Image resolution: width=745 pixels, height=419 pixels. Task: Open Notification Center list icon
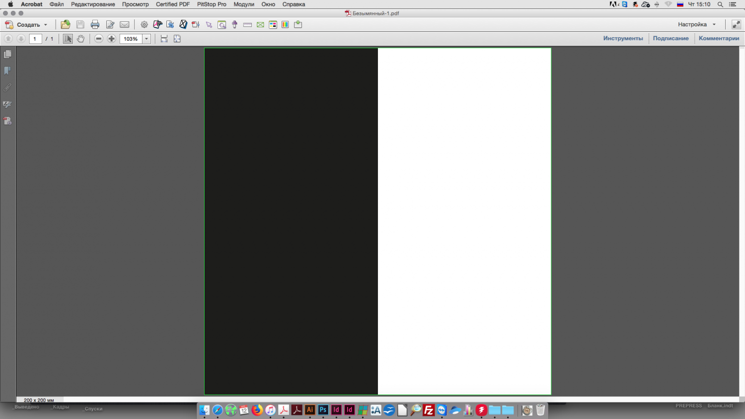click(733, 4)
